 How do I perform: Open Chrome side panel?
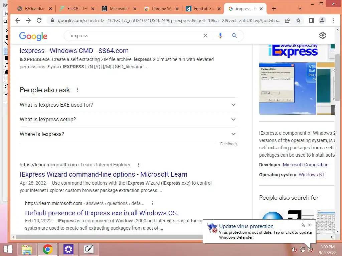coord(312,20)
